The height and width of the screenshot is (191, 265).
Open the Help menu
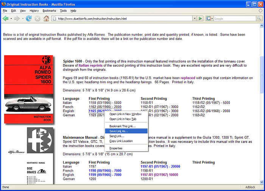pos(73,11)
